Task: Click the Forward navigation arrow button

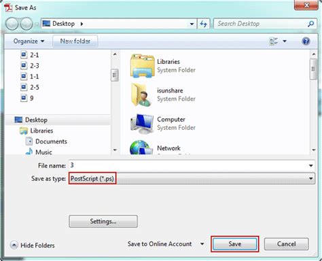Action: pyautogui.click(x=26, y=24)
